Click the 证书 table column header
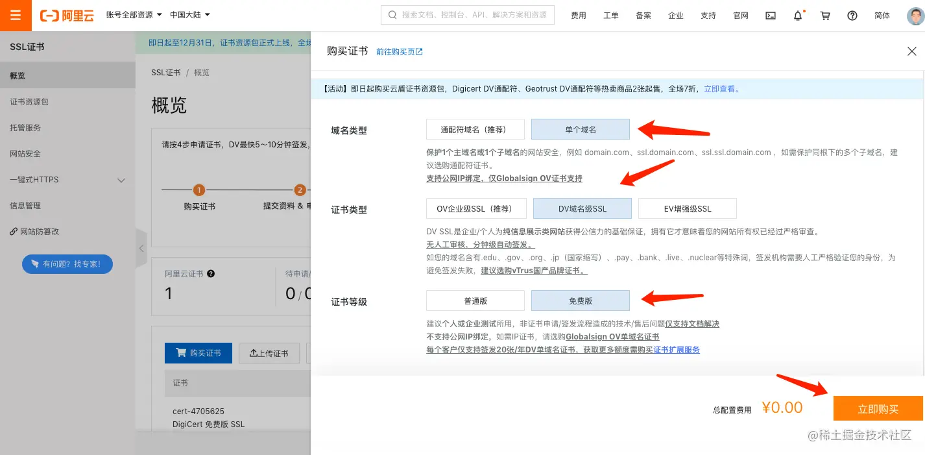The height and width of the screenshot is (455, 925). coord(180,383)
